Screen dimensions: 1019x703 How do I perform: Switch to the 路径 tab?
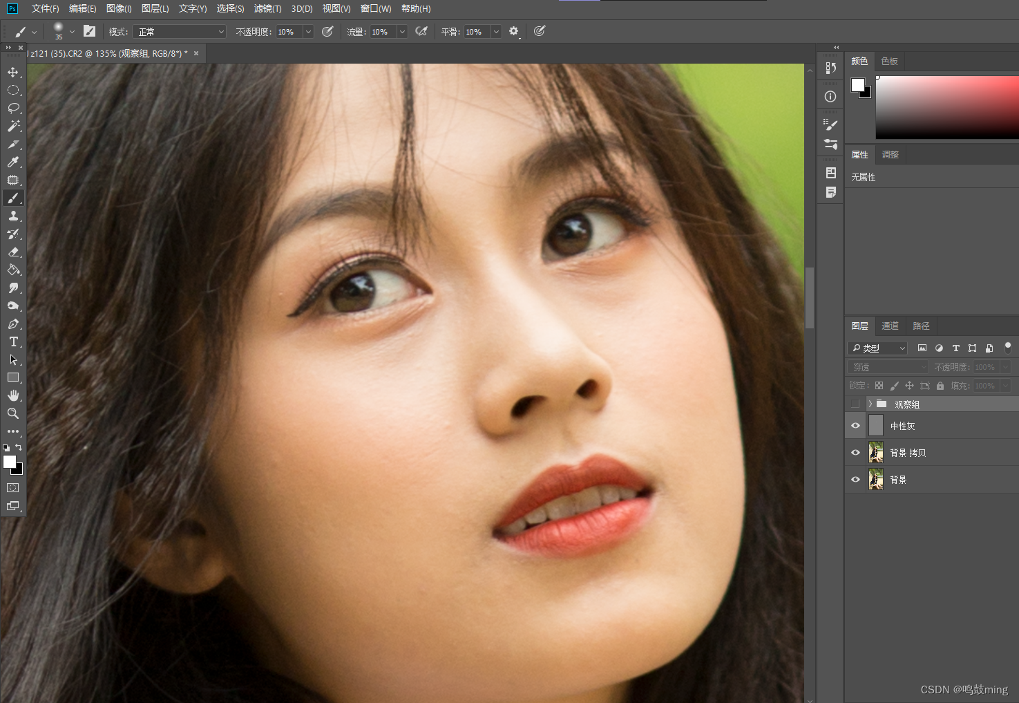(921, 326)
